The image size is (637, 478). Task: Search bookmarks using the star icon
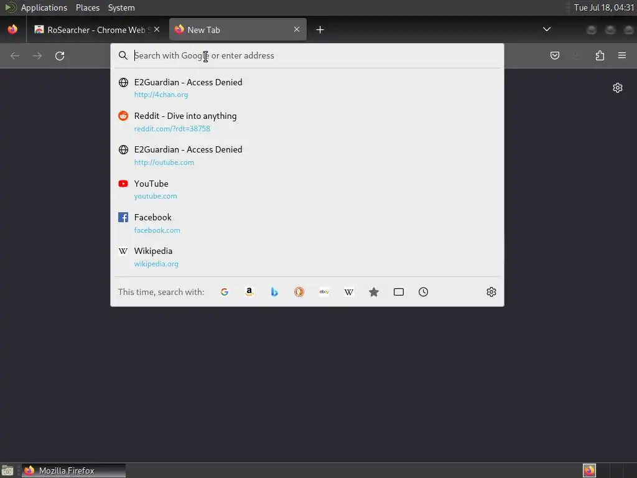tap(374, 292)
